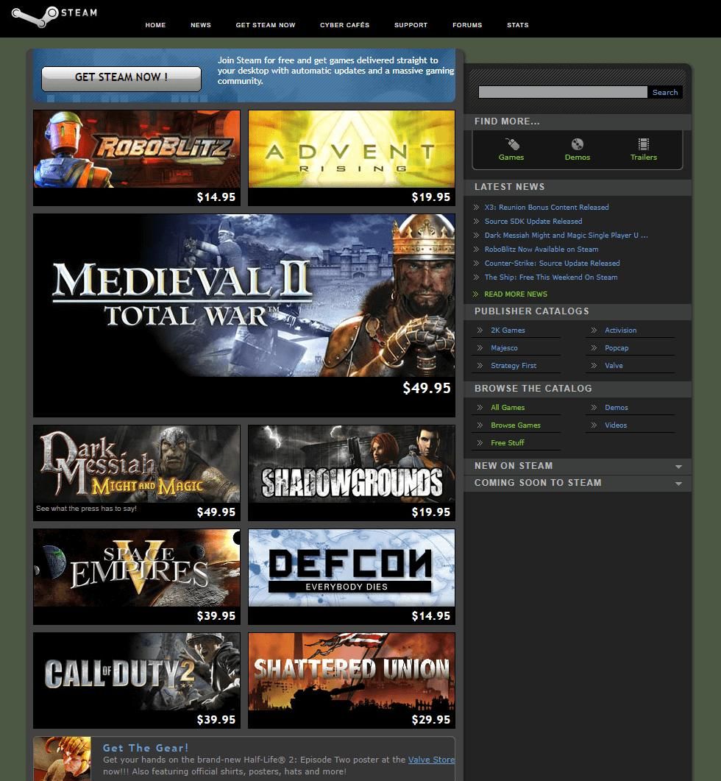This screenshot has height=781, width=721.
Task: Click the Get The Gear promo image
Action: point(63,759)
